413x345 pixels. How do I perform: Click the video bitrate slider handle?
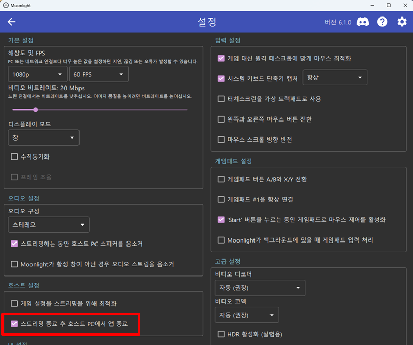36,110
